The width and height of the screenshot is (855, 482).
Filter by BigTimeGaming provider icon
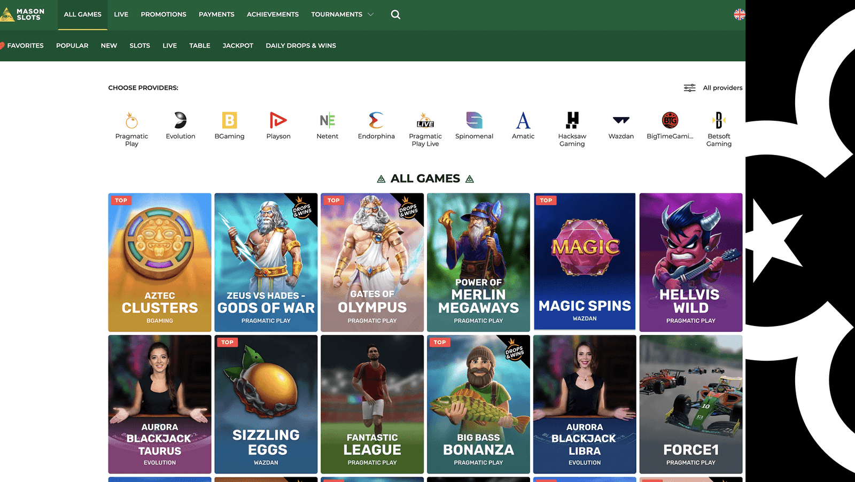(x=670, y=121)
